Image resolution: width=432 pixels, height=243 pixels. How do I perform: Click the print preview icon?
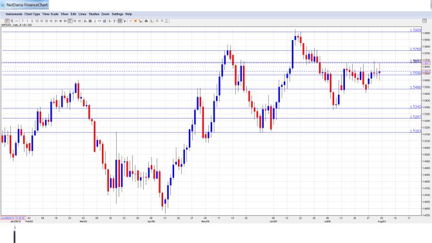(x=151, y=21)
